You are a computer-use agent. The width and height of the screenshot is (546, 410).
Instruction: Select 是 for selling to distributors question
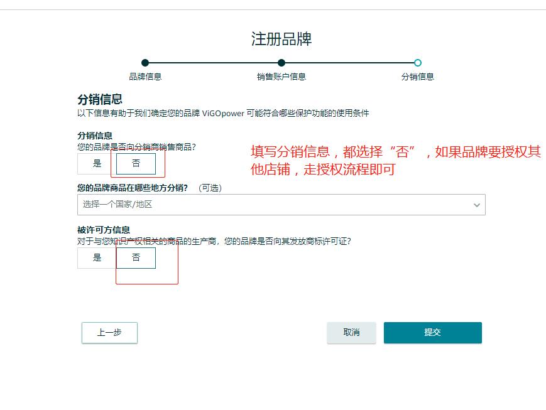(97, 164)
